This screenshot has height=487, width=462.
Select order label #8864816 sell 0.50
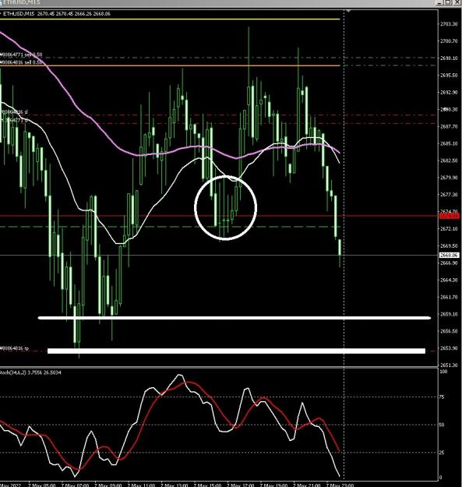pos(21,62)
